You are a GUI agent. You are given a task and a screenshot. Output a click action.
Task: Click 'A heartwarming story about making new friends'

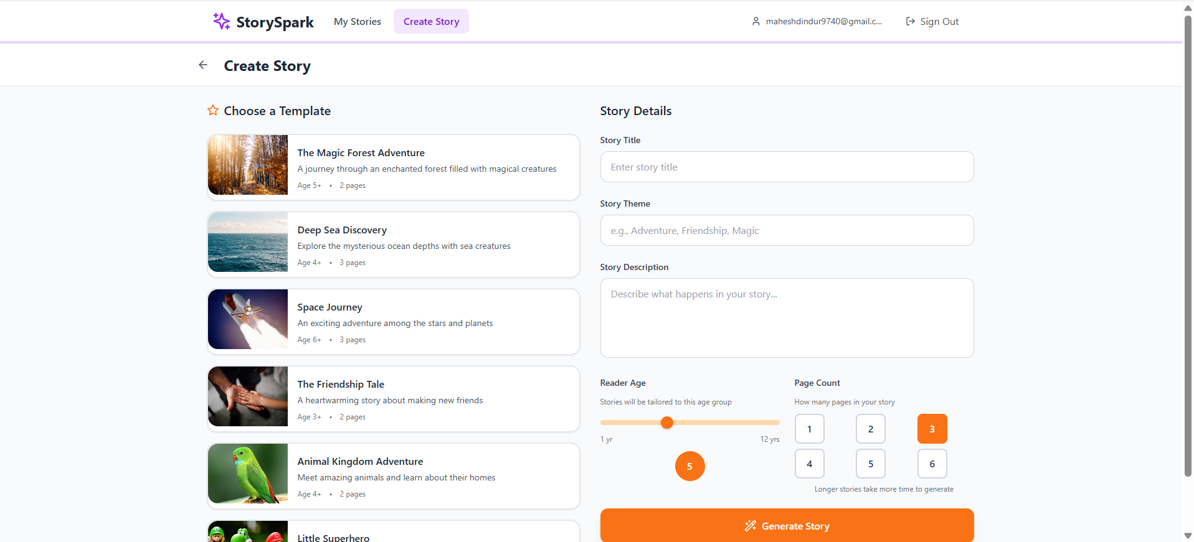point(390,400)
